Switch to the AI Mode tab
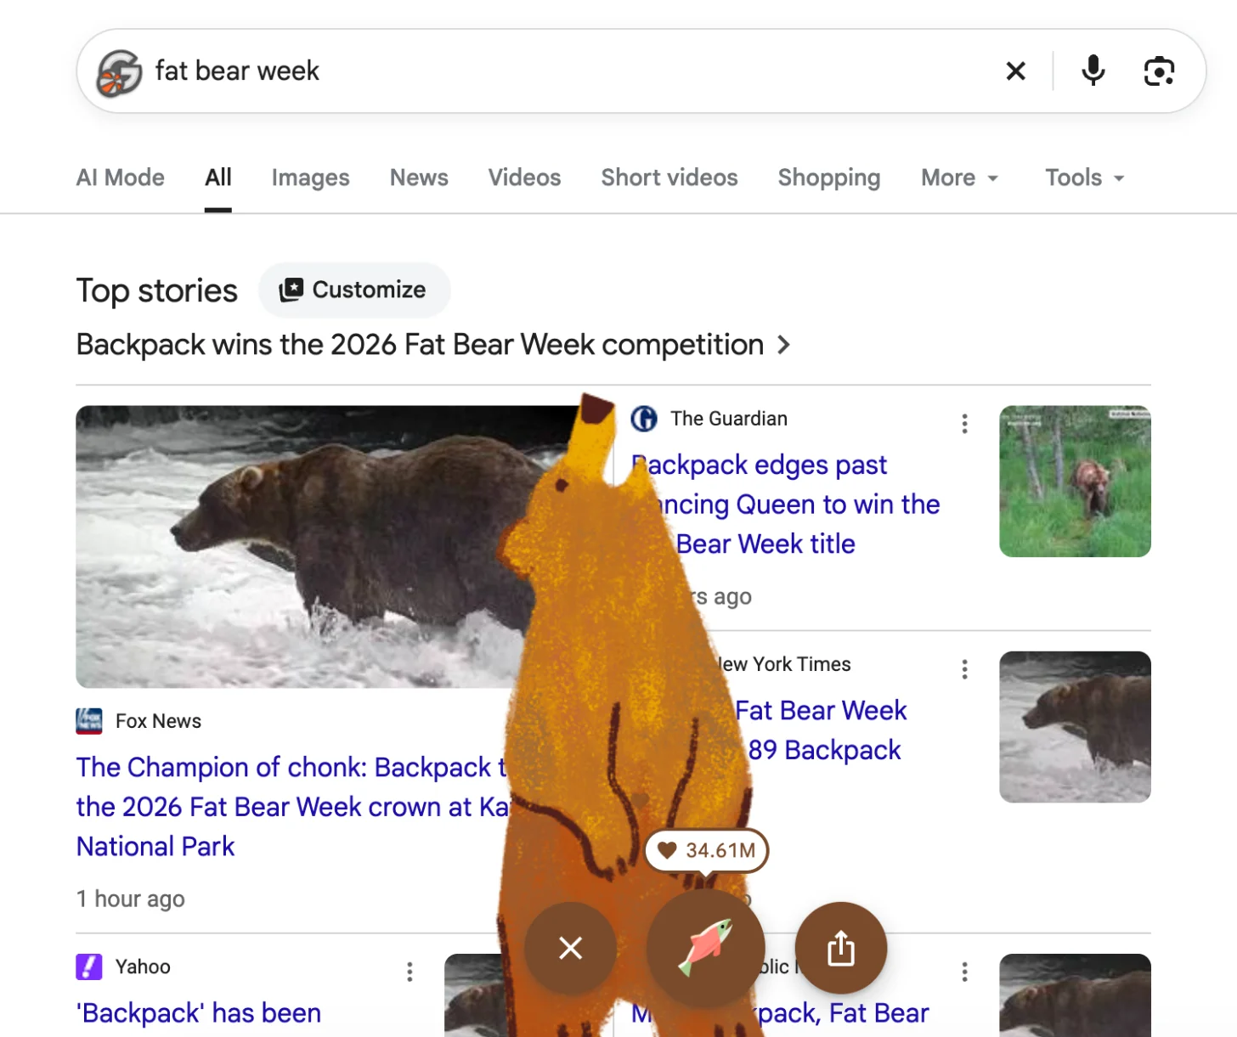Viewport: 1237px width, 1037px height. [121, 178]
